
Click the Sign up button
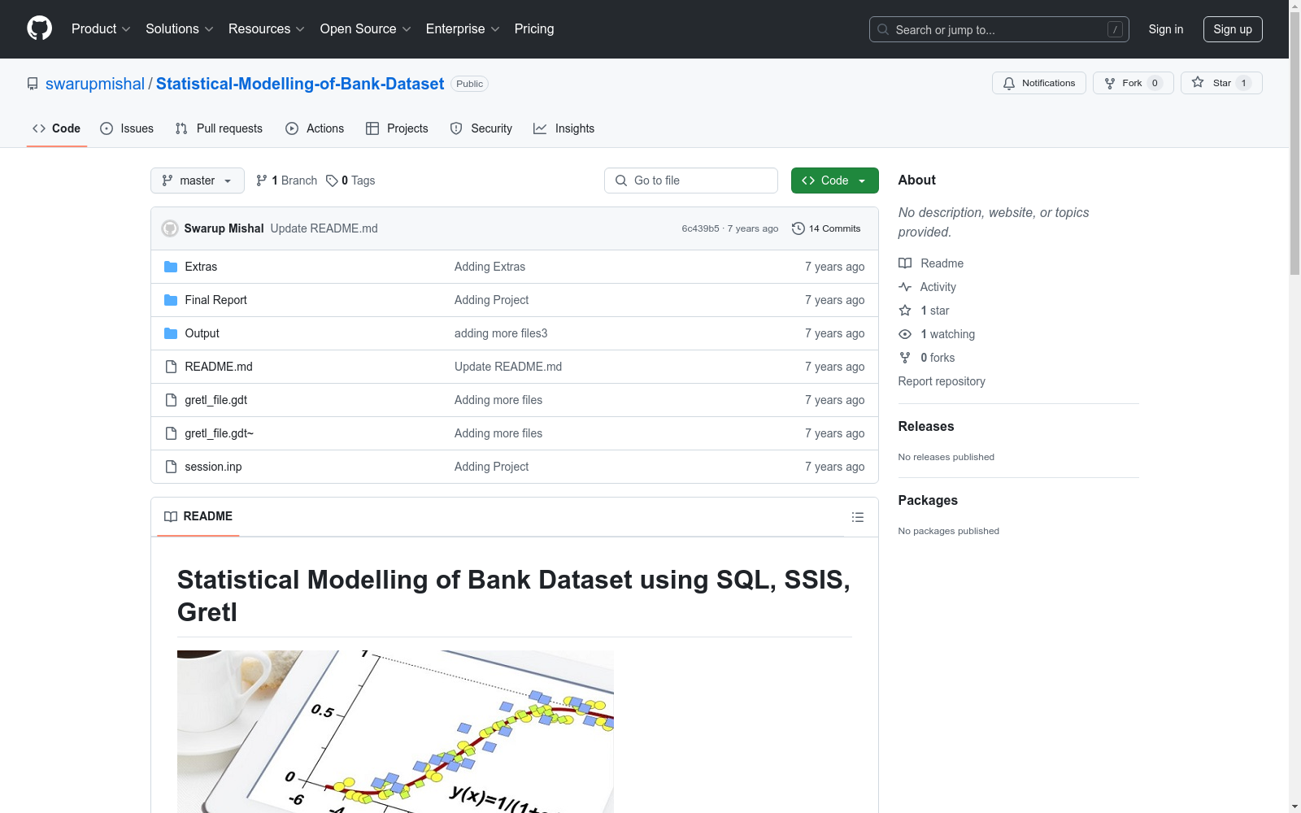point(1233,29)
